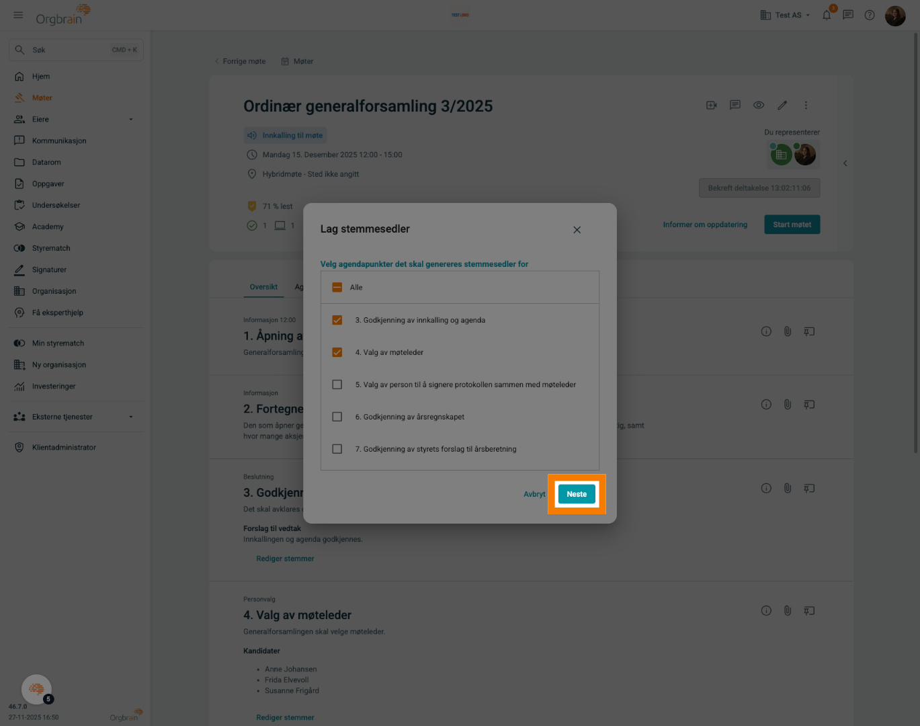
Task: Open the Test AS organization dropdown
Action: (x=785, y=15)
